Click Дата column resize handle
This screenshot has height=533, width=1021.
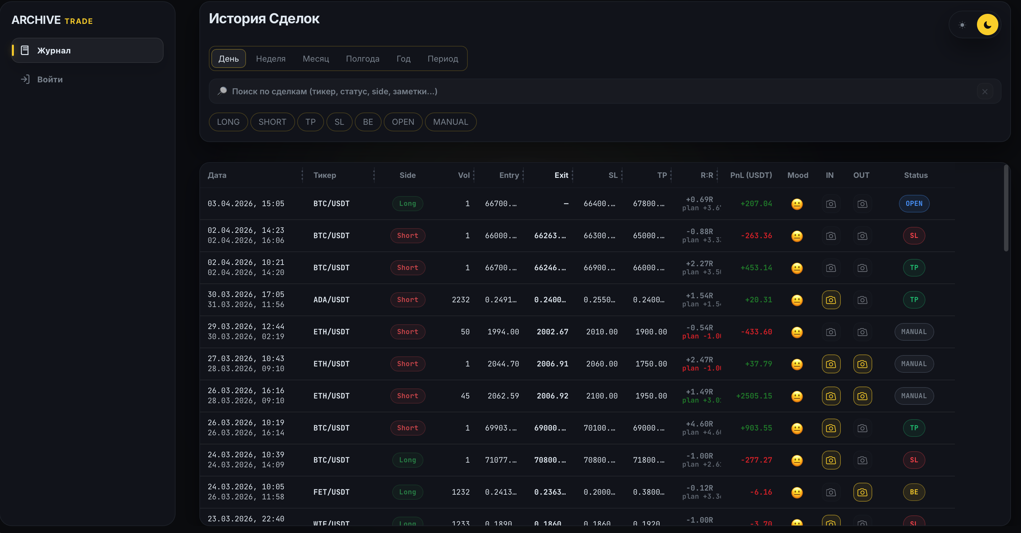tap(302, 175)
